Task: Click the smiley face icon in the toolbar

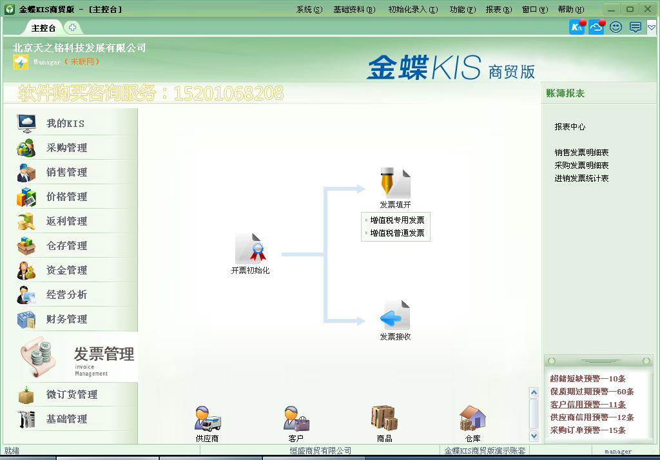Action: coord(616,27)
